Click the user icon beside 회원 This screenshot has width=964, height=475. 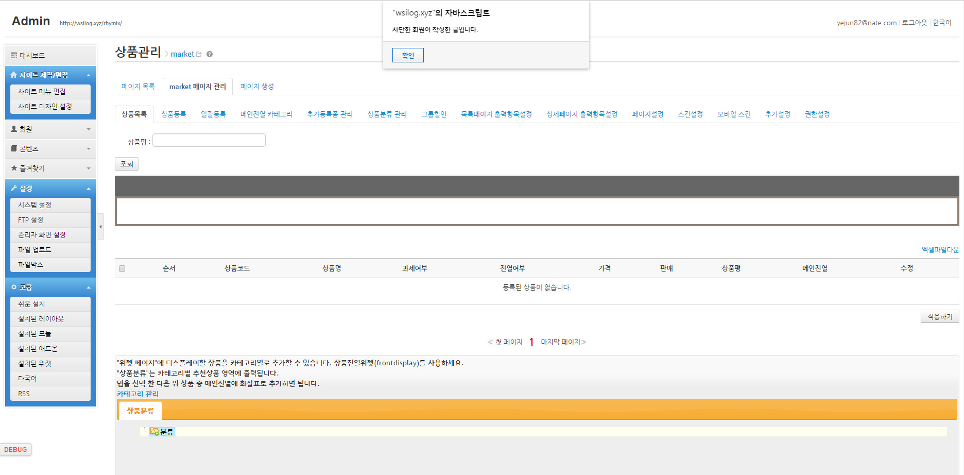pyautogui.click(x=14, y=129)
